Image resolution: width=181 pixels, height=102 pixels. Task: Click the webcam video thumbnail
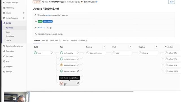[17, 97]
